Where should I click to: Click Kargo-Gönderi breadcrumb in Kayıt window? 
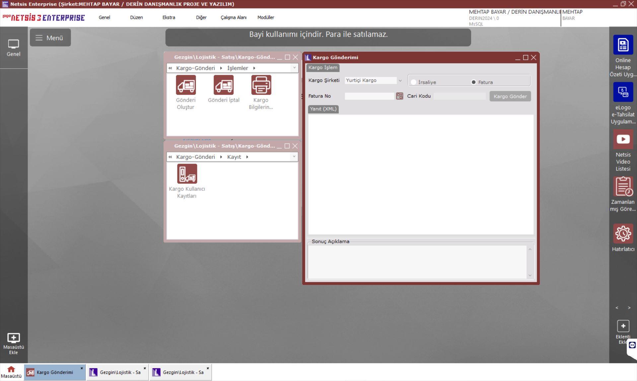[x=195, y=157]
